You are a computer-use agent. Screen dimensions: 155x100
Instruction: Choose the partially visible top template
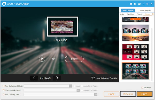(135, 19)
